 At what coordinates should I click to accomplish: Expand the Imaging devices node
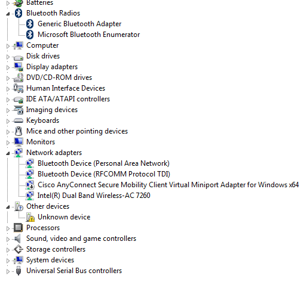[8, 110]
